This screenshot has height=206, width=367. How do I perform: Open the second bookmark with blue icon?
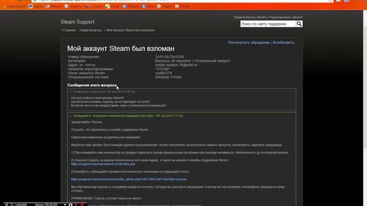coord(36,6)
